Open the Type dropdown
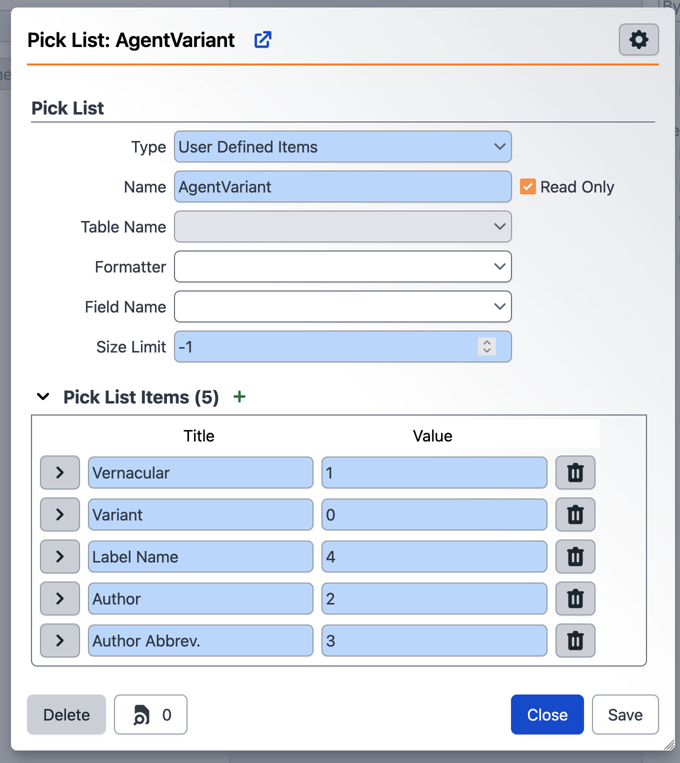The image size is (680, 763). [x=342, y=147]
